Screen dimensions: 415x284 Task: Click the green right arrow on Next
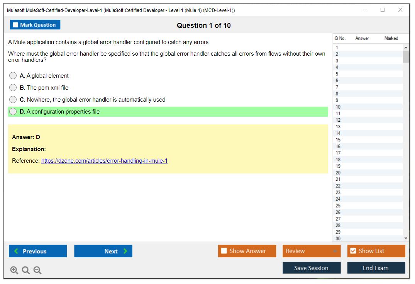125,251
